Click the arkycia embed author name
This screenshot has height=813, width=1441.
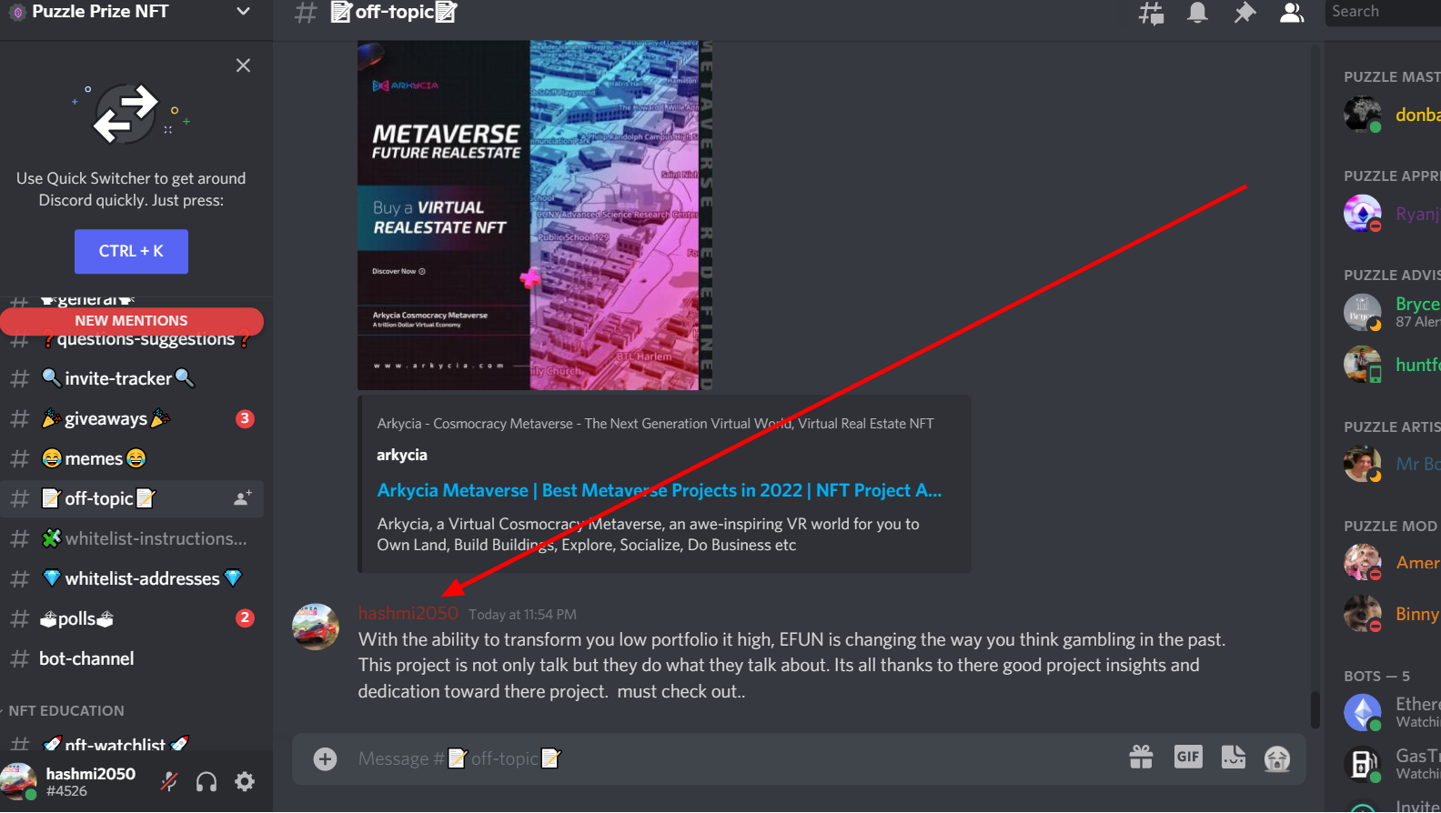coord(402,455)
